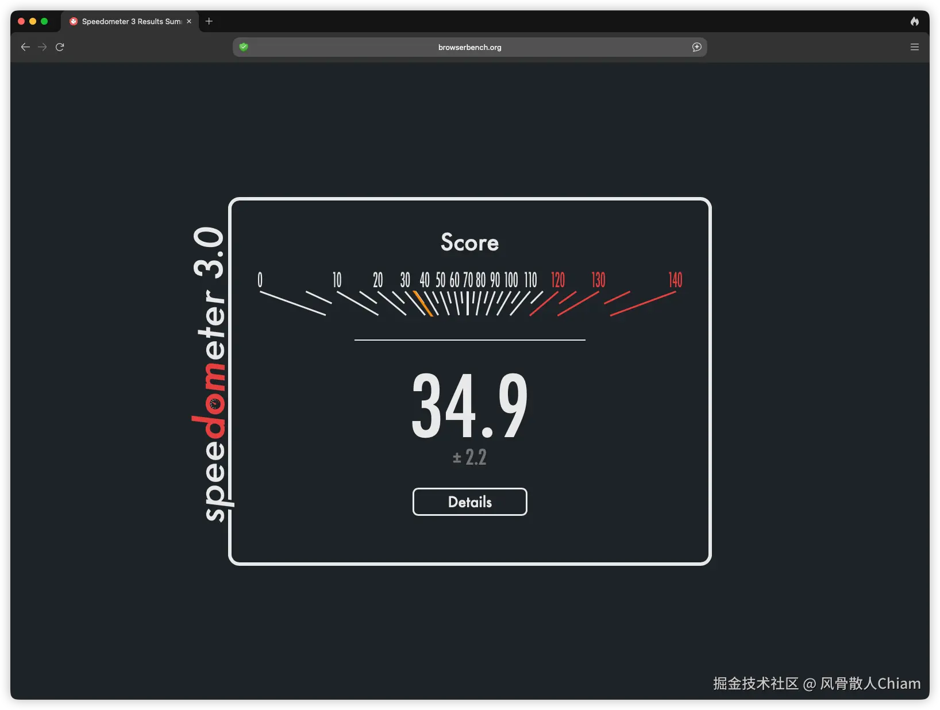Click the 20 mark on the gauge
940x710 pixels.
click(x=377, y=280)
